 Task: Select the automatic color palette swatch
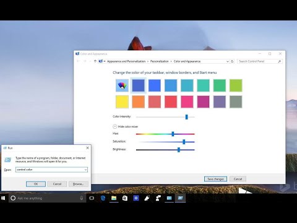[x=122, y=85]
